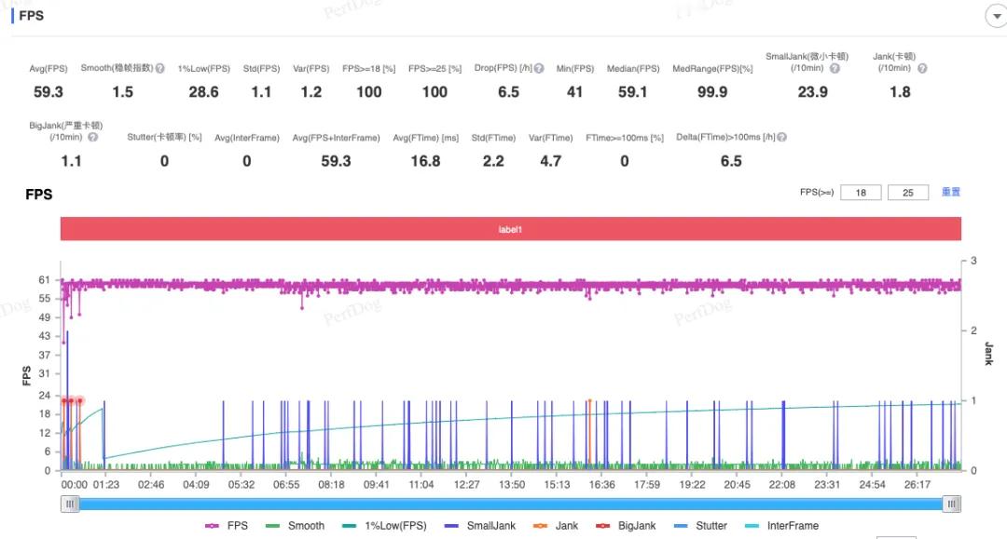
Task: Open help icon next to Delta(FTime)>100ms
Action: pos(781,137)
